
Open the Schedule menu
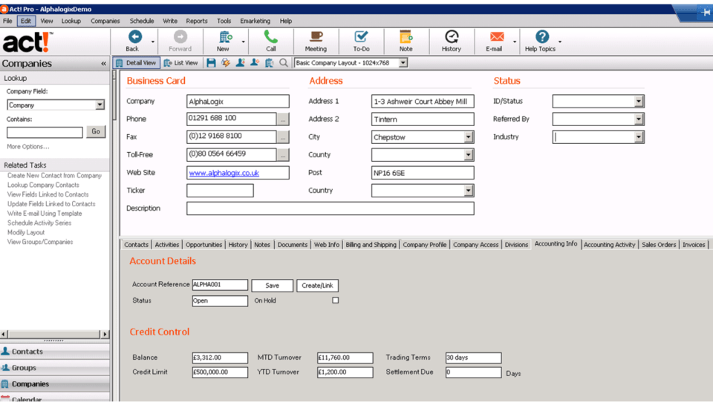[141, 21]
